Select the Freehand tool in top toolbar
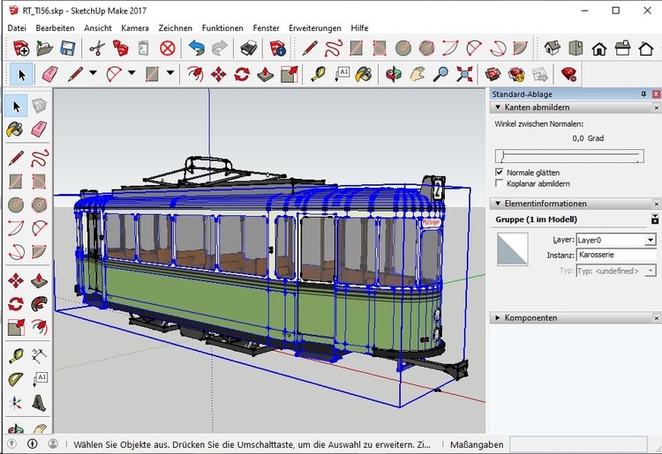Screen dimensions: 662x454 pos(333,48)
